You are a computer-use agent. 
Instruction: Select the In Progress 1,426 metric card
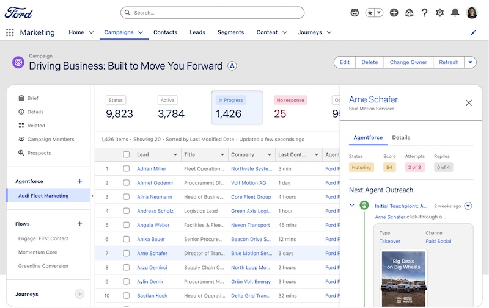pyautogui.click(x=237, y=107)
